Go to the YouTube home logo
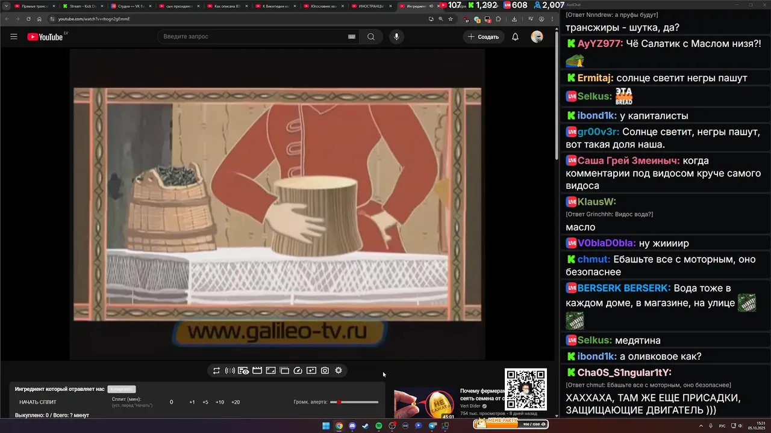Screen dimensions: 771x433 [x=45, y=37]
